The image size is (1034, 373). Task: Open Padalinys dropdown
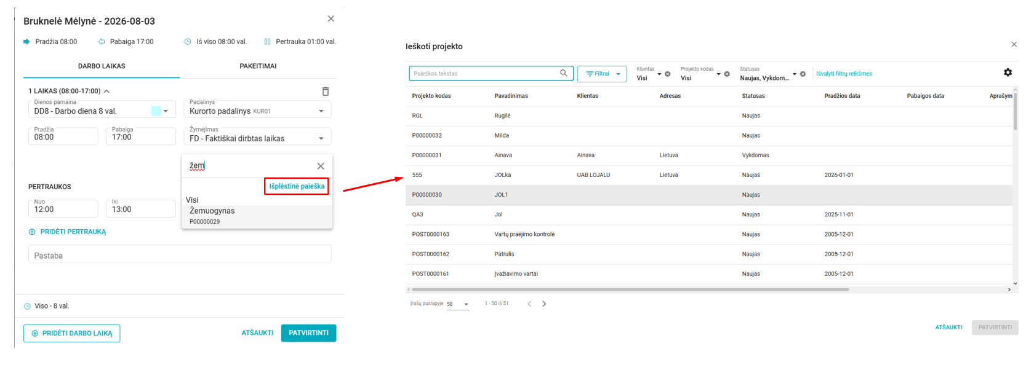tap(321, 111)
